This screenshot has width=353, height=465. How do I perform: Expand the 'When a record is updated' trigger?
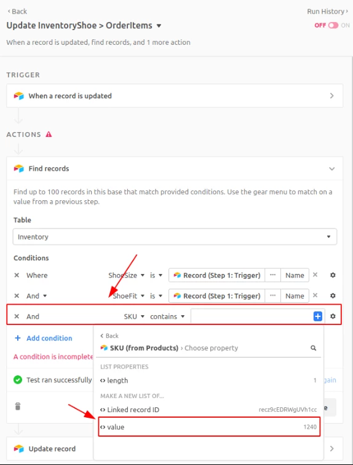click(175, 96)
